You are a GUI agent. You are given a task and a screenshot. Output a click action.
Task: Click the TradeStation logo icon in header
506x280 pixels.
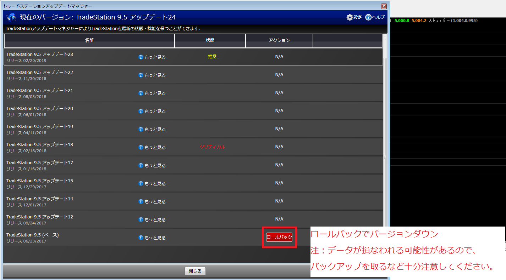tap(11, 17)
